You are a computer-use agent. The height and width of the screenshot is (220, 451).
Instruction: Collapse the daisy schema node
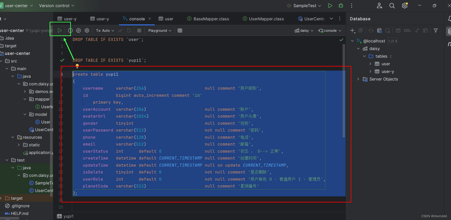tap(359, 49)
